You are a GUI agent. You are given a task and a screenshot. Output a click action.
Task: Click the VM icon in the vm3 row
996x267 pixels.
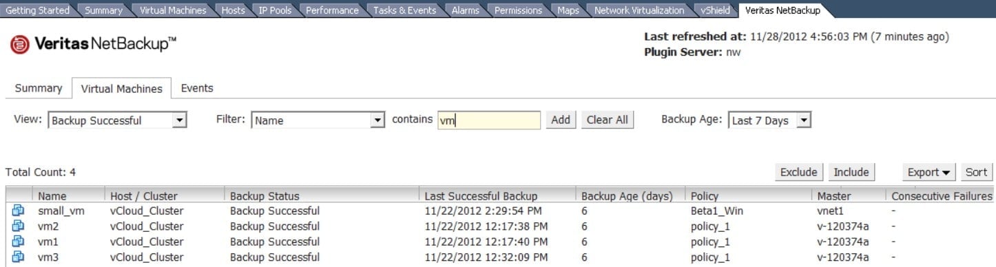click(x=18, y=257)
